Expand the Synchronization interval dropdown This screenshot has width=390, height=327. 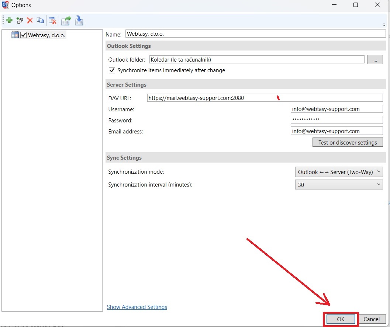(339, 185)
